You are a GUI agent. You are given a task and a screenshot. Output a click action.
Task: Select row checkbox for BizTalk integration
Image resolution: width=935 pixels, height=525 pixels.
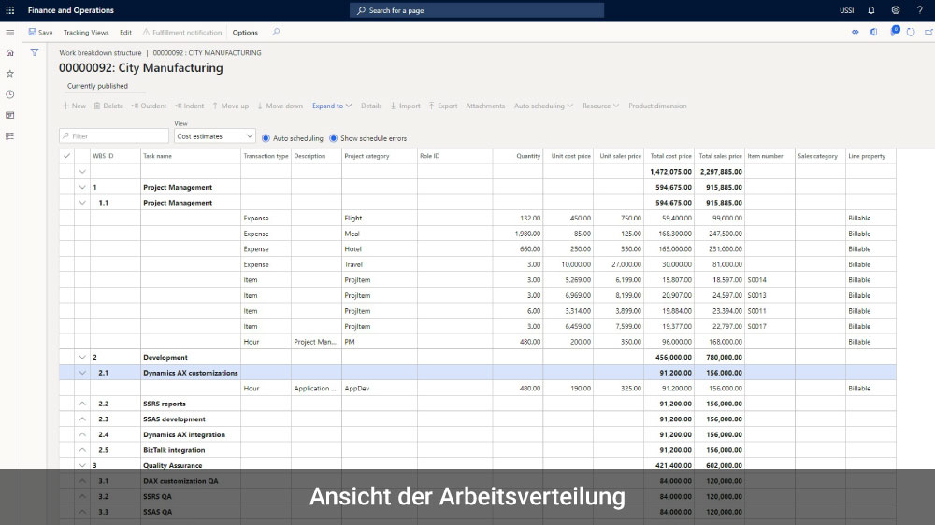tap(66, 450)
